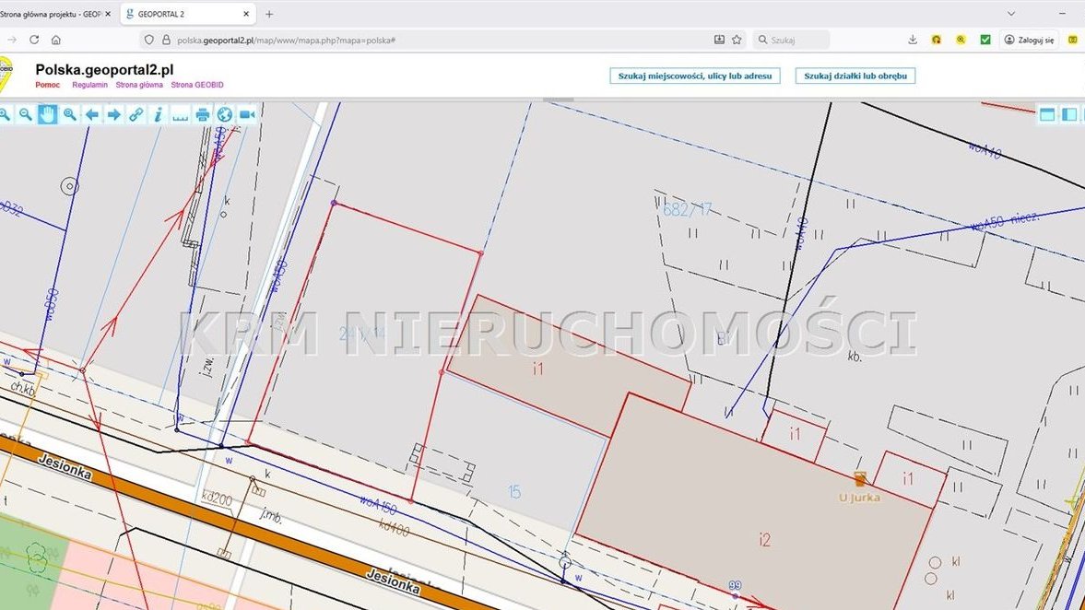Open the Strona GEOBID link

click(197, 85)
